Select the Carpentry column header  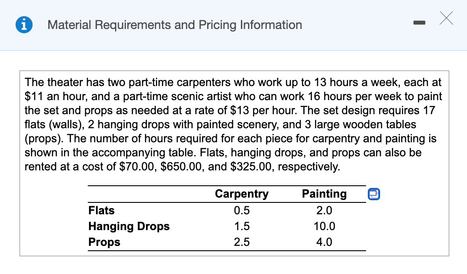[x=241, y=194]
